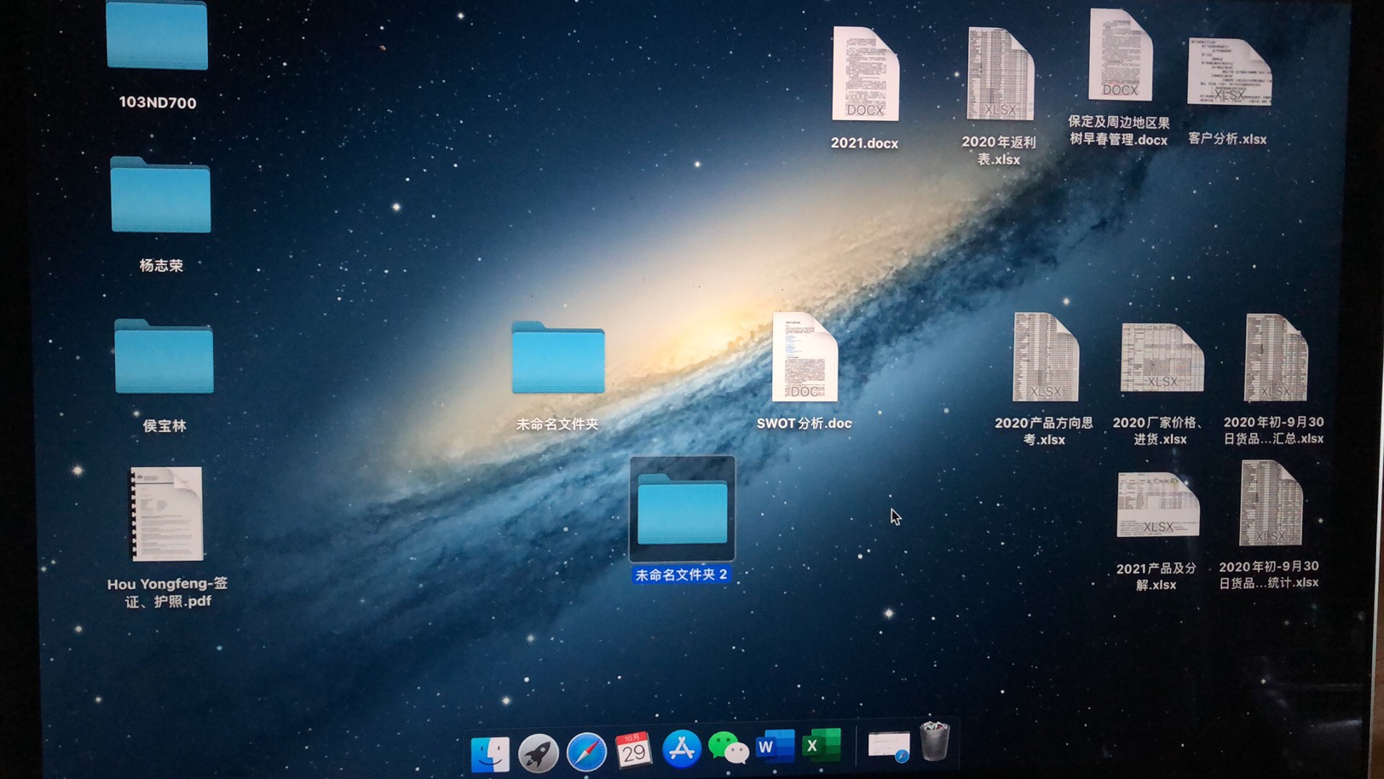Select the 未命名文件夹 folder
Viewport: 1384px width, 779px height.
pos(558,358)
